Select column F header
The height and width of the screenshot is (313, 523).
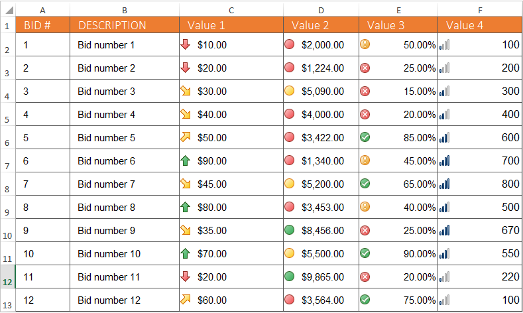[x=480, y=11]
